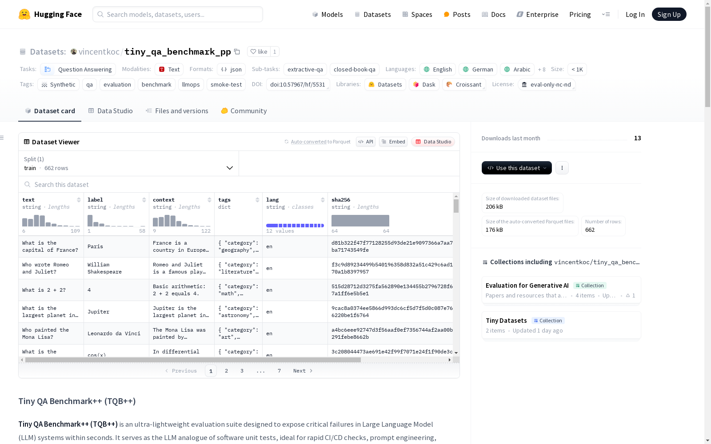Click the Text modality tag

(x=169, y=69)
